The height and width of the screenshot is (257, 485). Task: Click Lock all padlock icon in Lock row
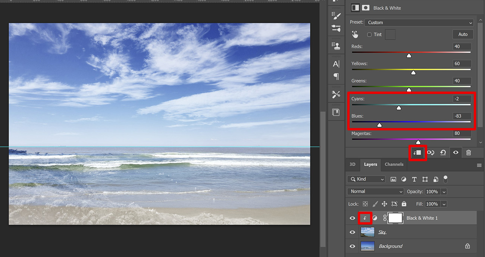tap(404, 204)
